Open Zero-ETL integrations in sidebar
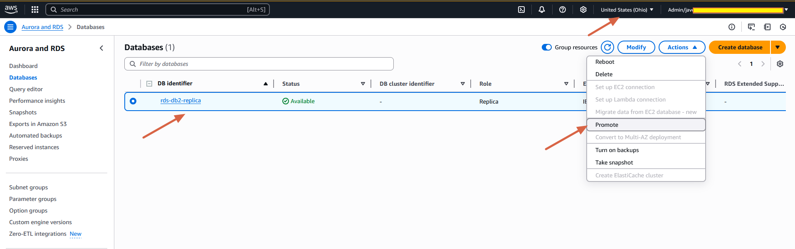The width and height of the screenshot is (795, 249). [x=38, y=234]
